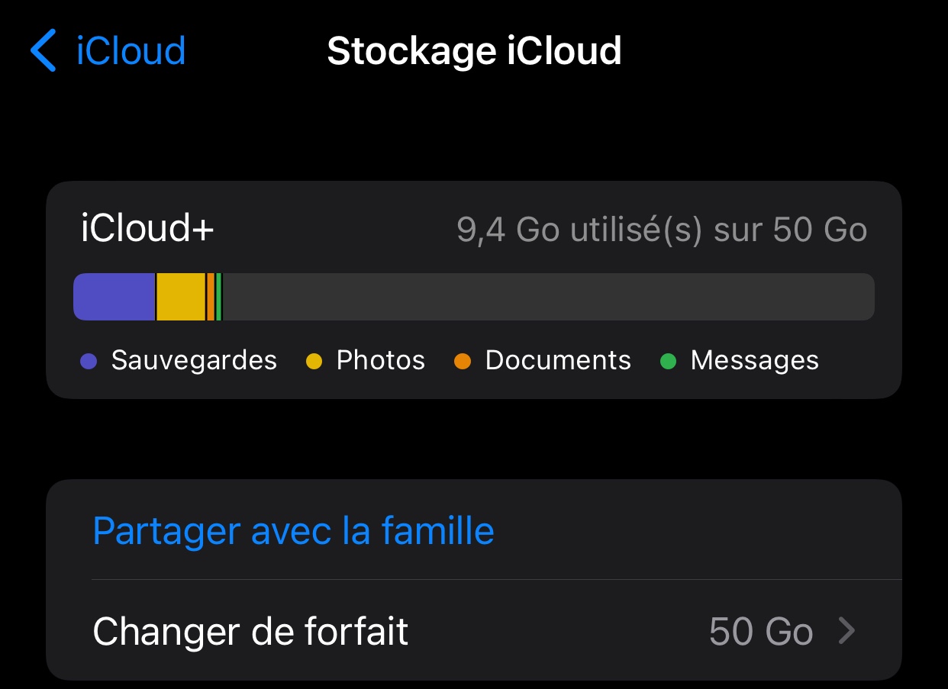The width and height of the screenshot is (948, 689).
Task: Select the orange Documents legend dot
Action: pyautogui.click(x=463, y=361)
